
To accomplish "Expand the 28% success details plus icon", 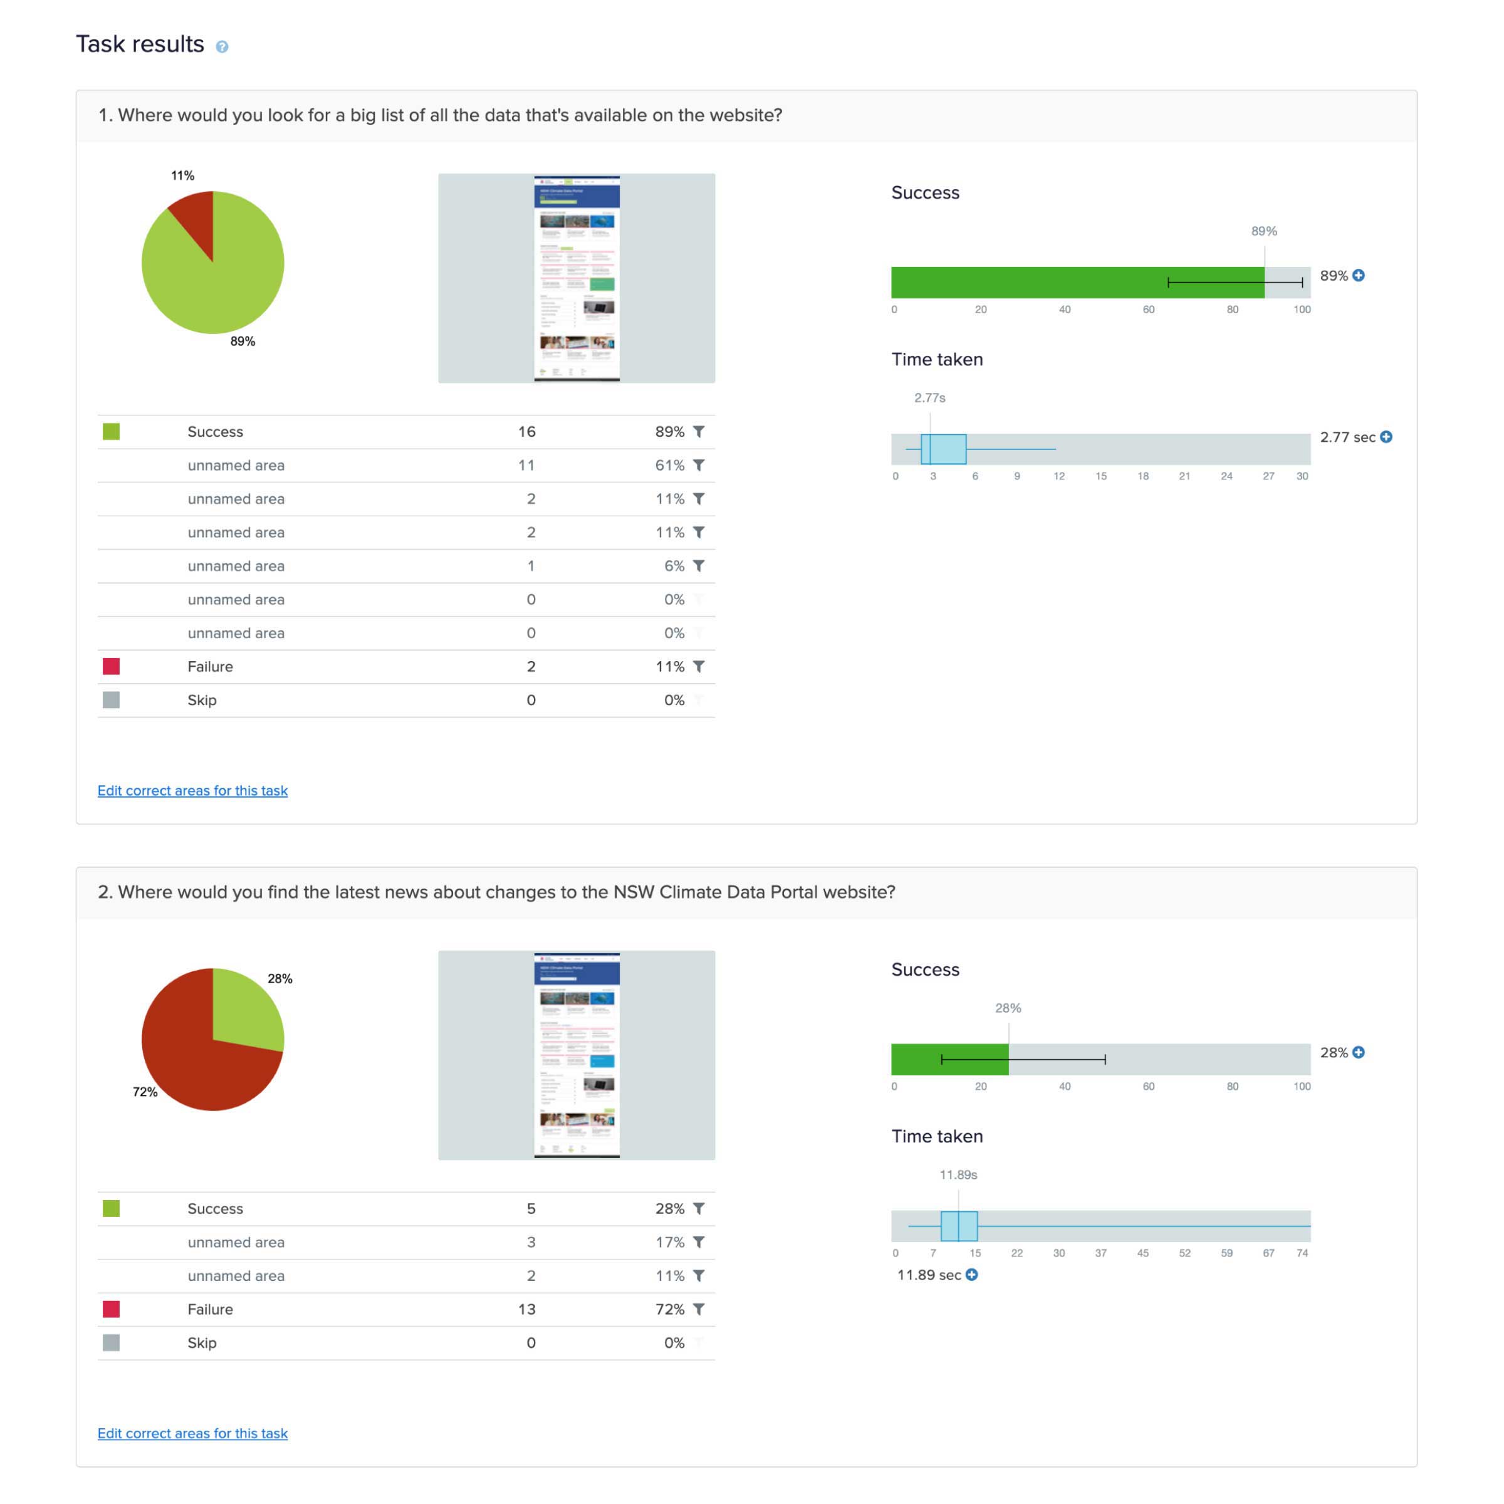I will (1359, 1053).
